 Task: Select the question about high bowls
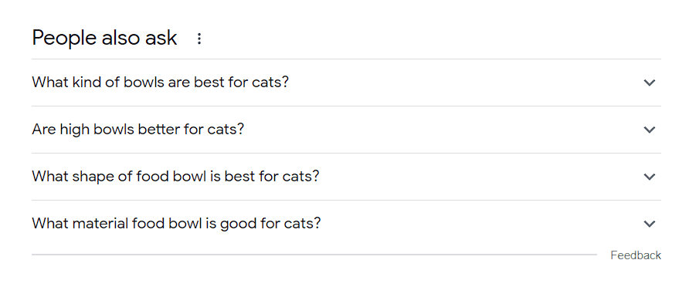pos(138,130)
